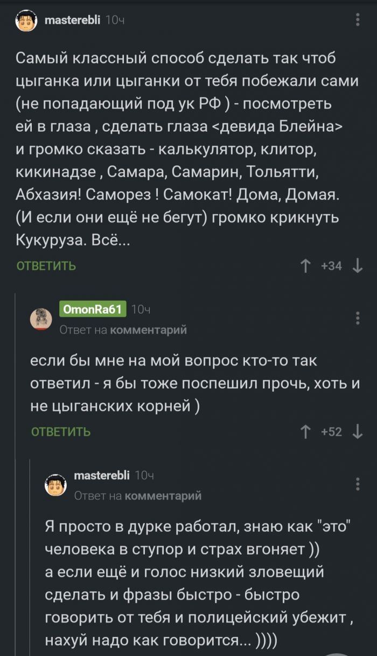Screen dimensions: 377x656
Task: Tap masterebli's avatar on the bottom reply
Action: (55, 484)
